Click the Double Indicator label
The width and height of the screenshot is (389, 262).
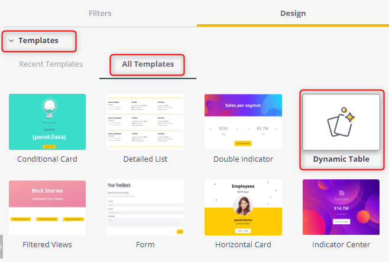coord(243,159)
